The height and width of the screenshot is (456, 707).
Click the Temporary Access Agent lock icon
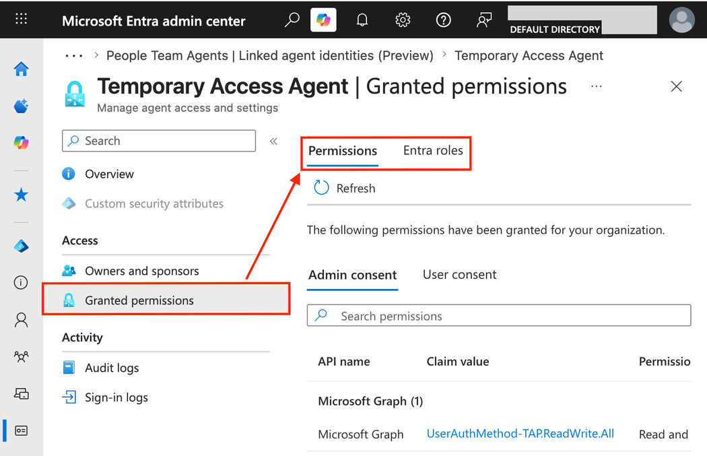tap(74, 94)
